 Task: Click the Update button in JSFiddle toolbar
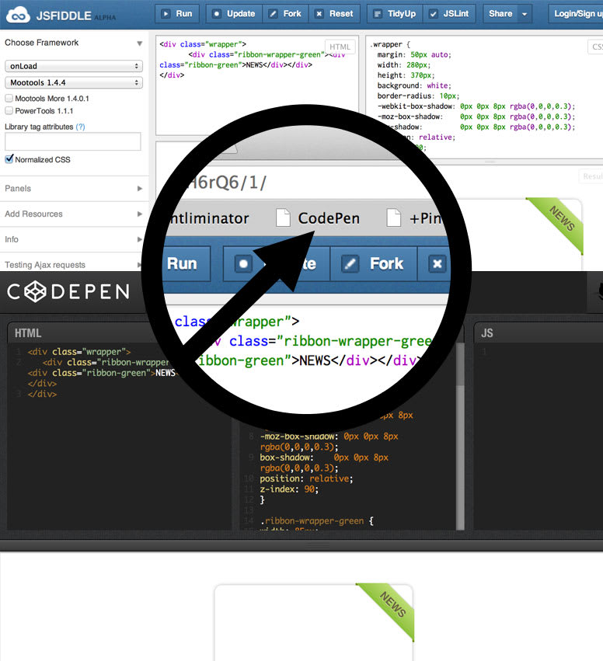(234, 13)
